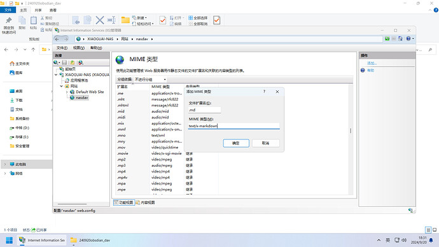Confirm with 确定 in Add MIME Type dialog

(236, 143)
